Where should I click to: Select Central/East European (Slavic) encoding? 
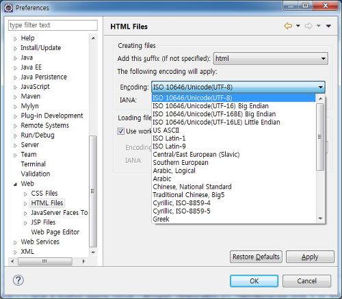coord(234,155)
